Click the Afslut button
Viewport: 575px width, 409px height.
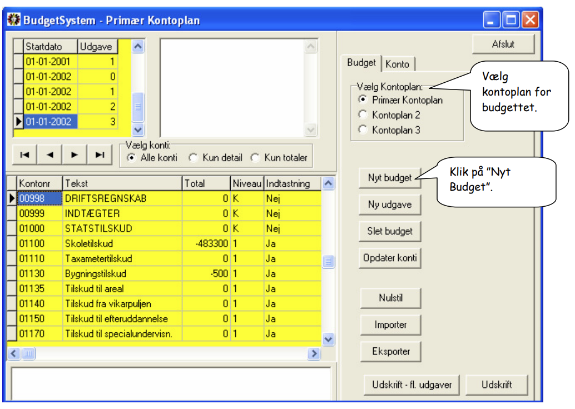(503, 44)
